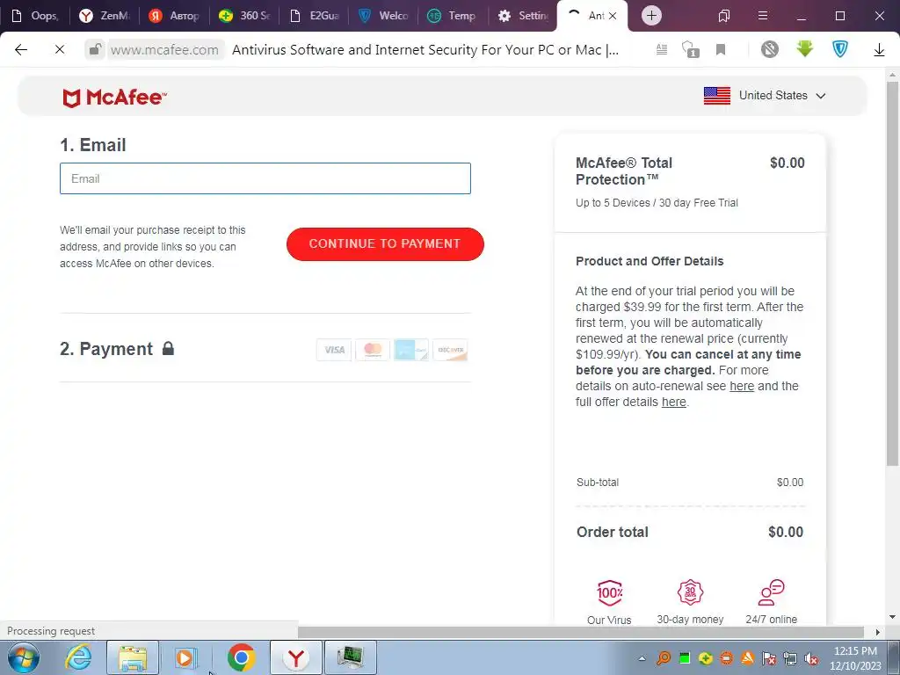
Task: Open a new tab with the plus button
Action: pos(651,16)
